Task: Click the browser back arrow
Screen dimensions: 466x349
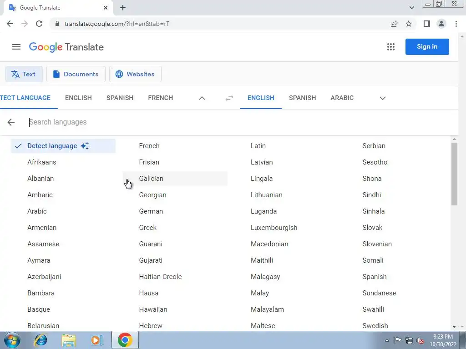Action: pyautogui.click(x=10, y=24)
